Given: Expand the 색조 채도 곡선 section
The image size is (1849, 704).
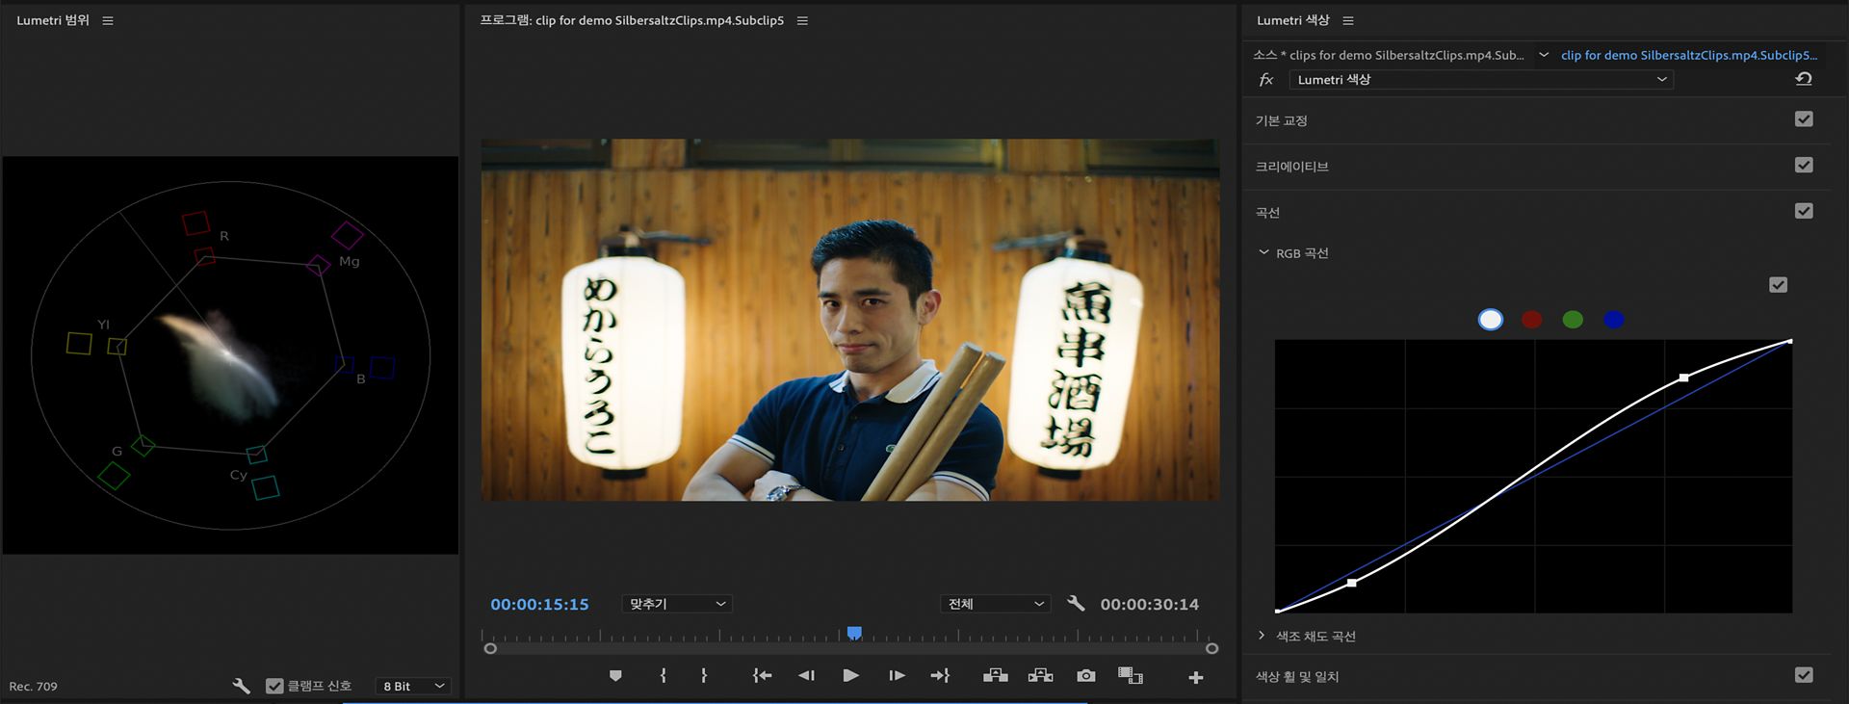Looking at the screenshot, I should click(x=1262, y=636).
